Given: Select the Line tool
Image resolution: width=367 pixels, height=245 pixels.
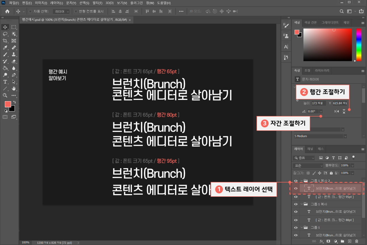Looking at the screenshot, I should click(5, 89).
